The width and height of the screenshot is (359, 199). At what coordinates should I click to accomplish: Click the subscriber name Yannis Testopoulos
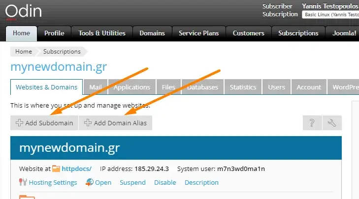click(x=330, y=6)
